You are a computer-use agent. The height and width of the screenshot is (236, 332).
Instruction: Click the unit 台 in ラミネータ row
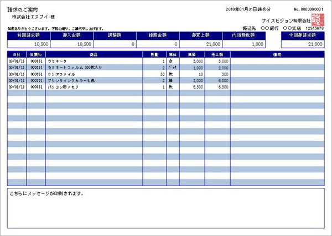[170, 61]
